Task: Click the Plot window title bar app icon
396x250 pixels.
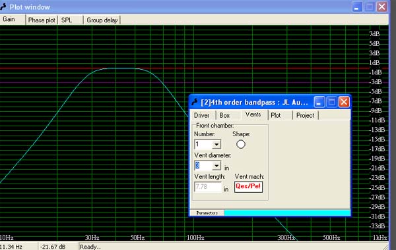Action: pyautogui.click(x=3, y=7)
